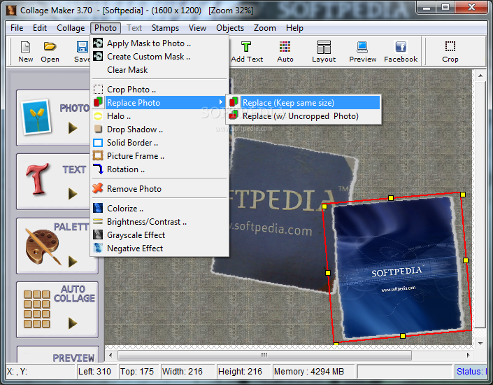The width and height of the screenshot is (493, 385).
Task: Open the Stamps menu
Action: coord(165,28)
